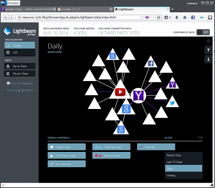Screen dimensions: 215x188
Task: Open downloads arrow icon
Action: 177,17
